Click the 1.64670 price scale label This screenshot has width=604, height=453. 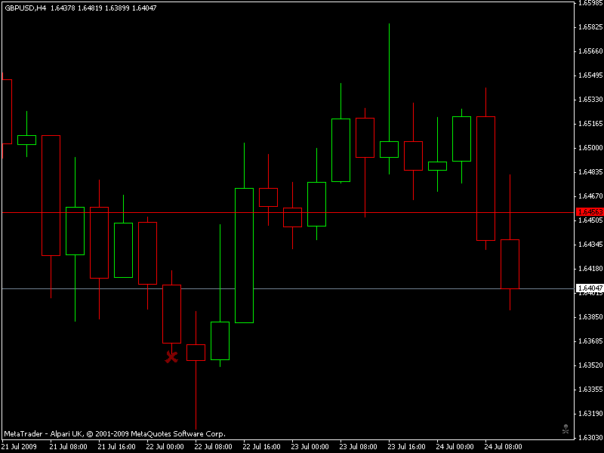point(590,196)
